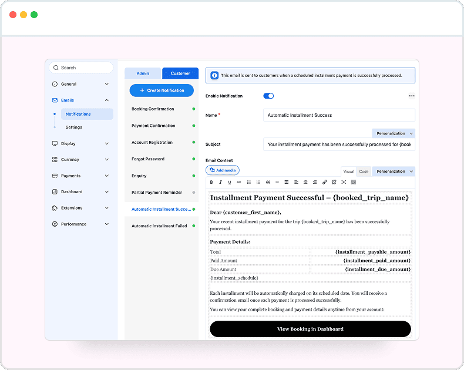Viewport: 464px width, 370px height.
Task: Align email text to the left
Action: (296, 182)
